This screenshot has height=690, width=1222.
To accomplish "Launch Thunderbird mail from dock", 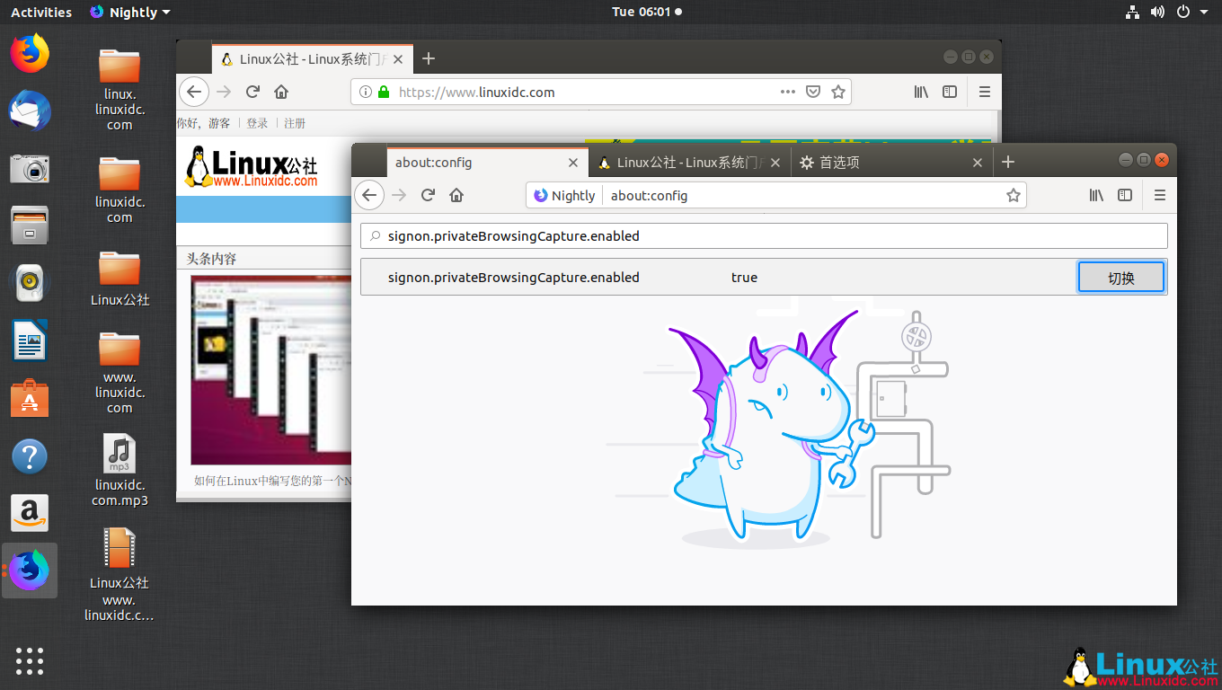I will coord(30,111).
